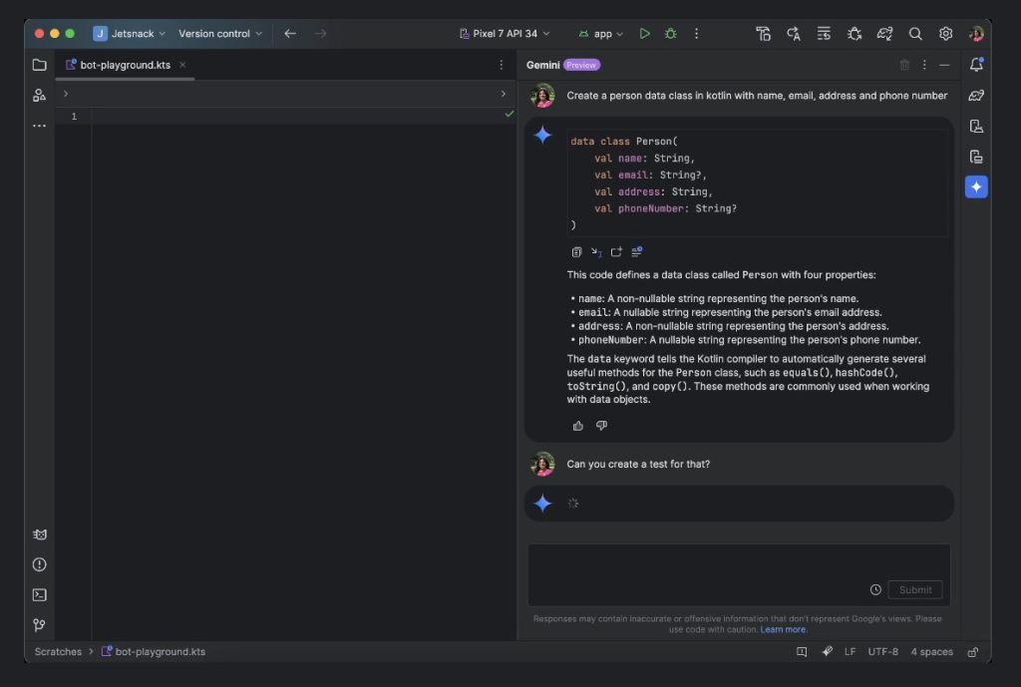This screenshot has height=687, width=1021.
Task: Open the debugger with the bug icon
Action: [670, 33]
